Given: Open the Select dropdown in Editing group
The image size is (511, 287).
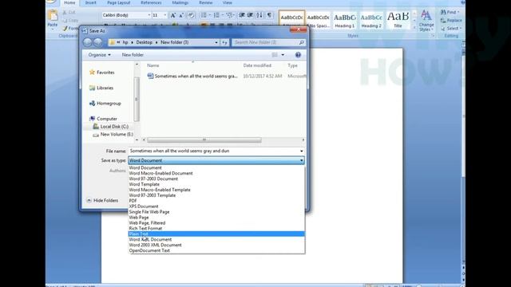Looking at the screenshot, I should click(x=452, y=29).
